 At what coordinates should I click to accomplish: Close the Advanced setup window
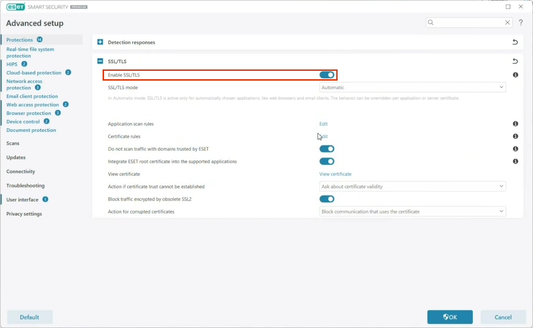pyautogui.click(x=520, y=7)
